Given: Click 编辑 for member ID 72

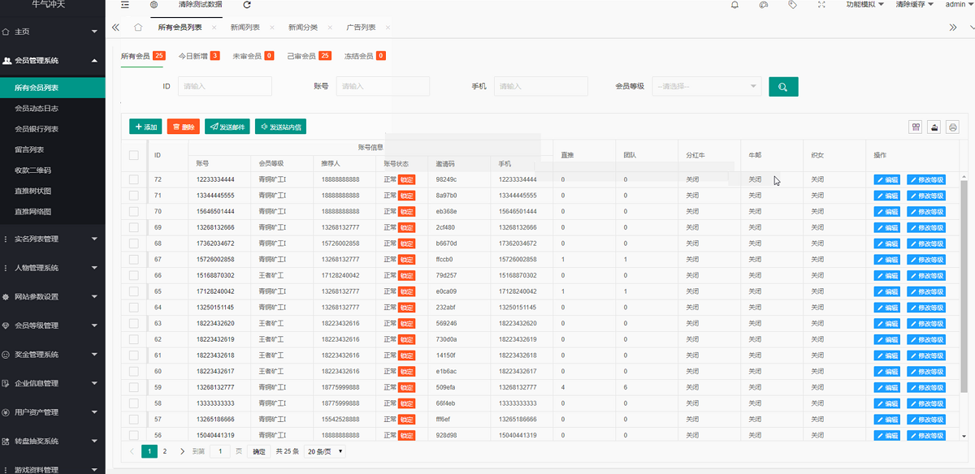Looking at the screenshot, I should point(887,179).
